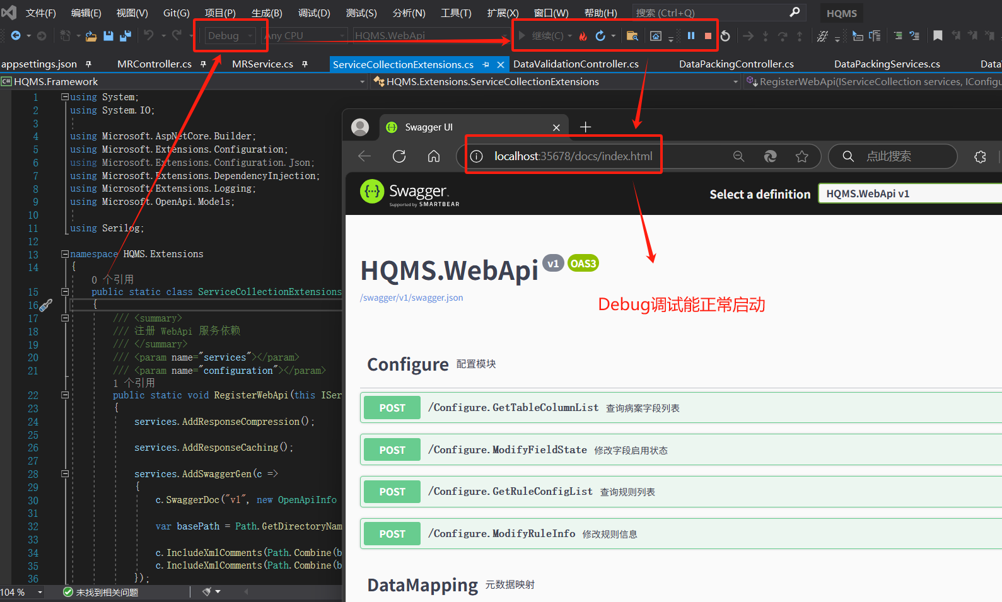The width and height of the screenshot is (1002, 602).
Task: Click the browser address bar URL
Action: (573, 156)
